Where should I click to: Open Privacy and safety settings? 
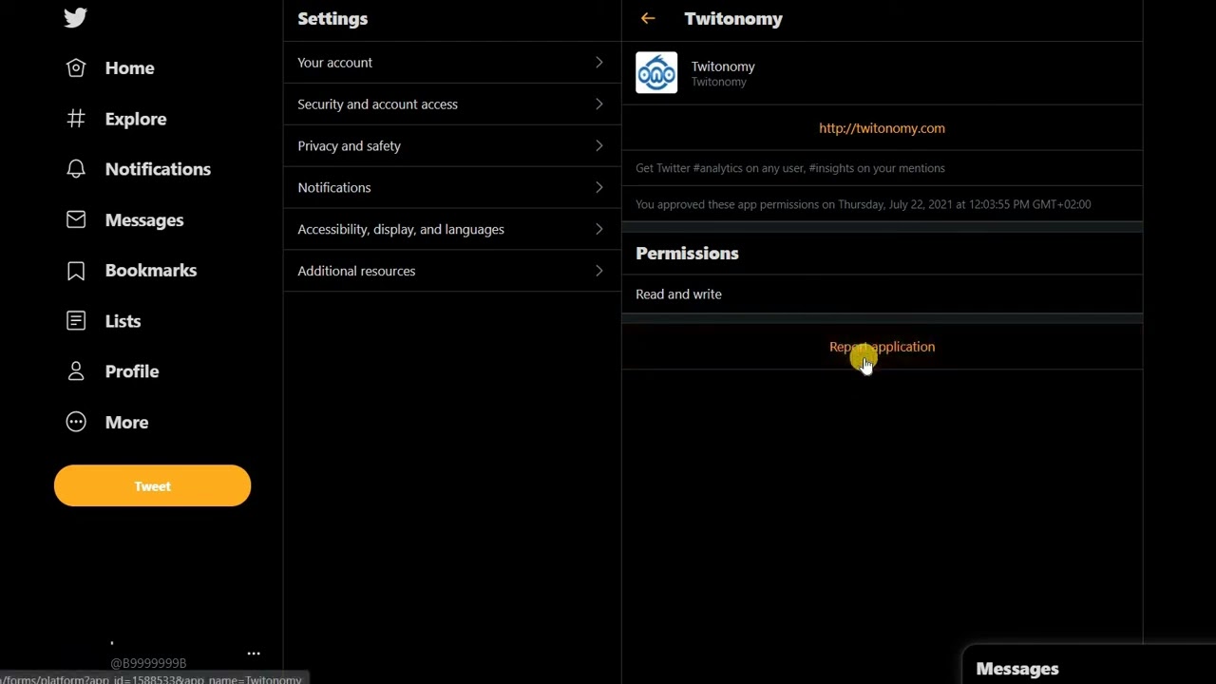[x=452, y=146]
